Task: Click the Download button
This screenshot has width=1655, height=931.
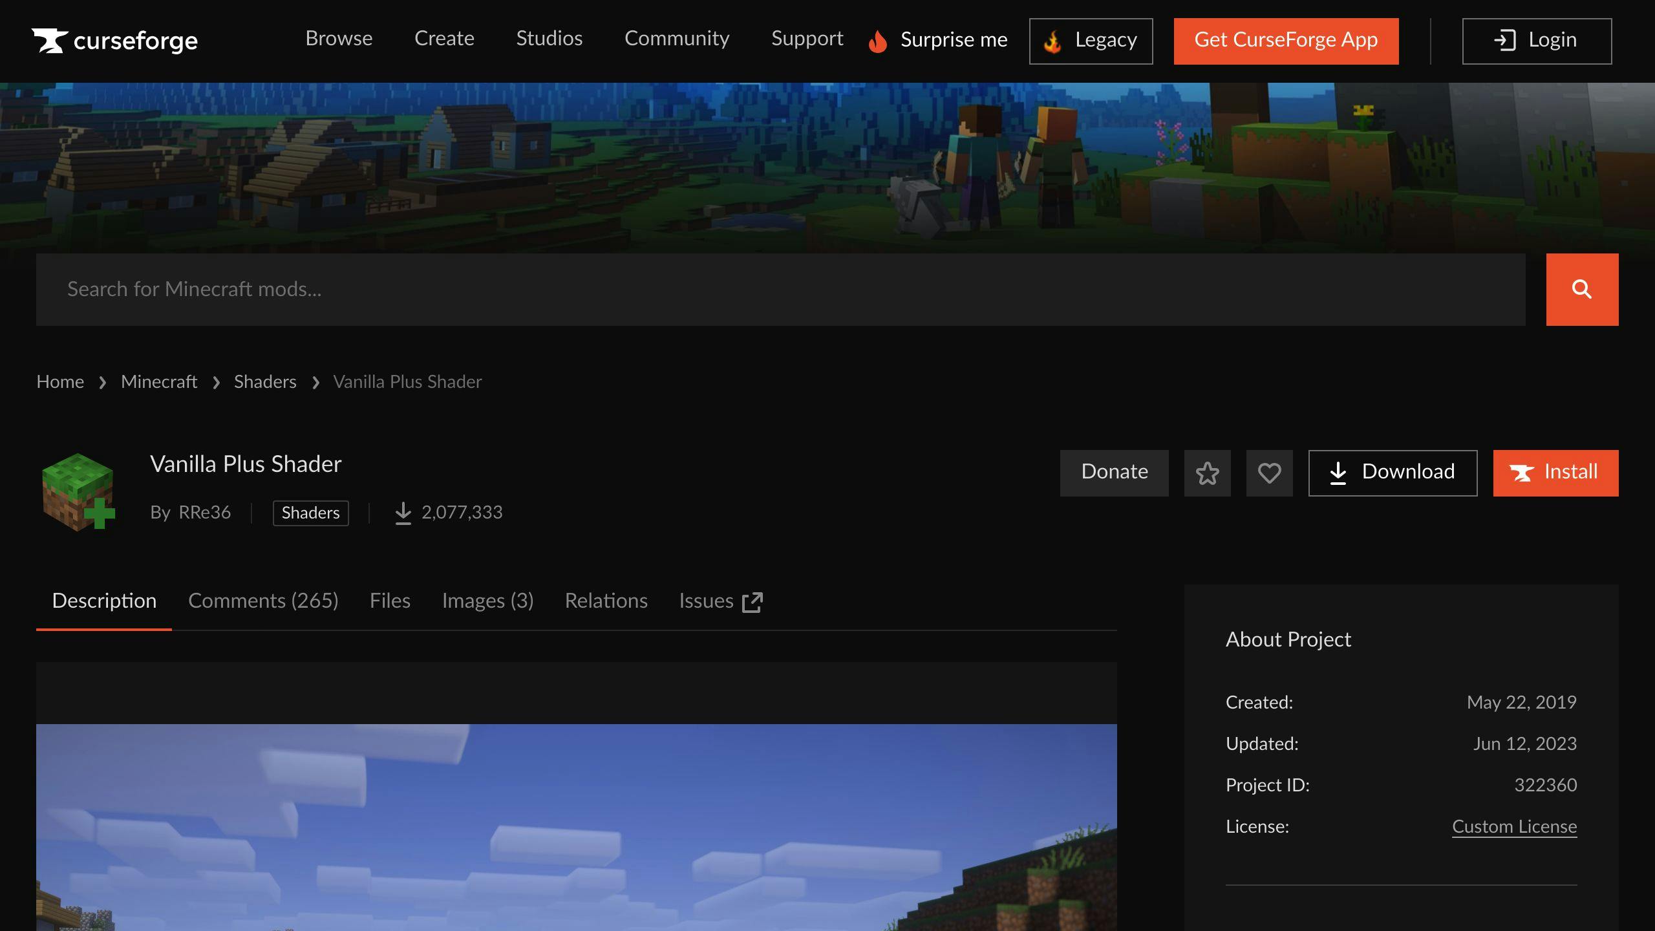Action: pyautogui.click(x=1393, y=473)
